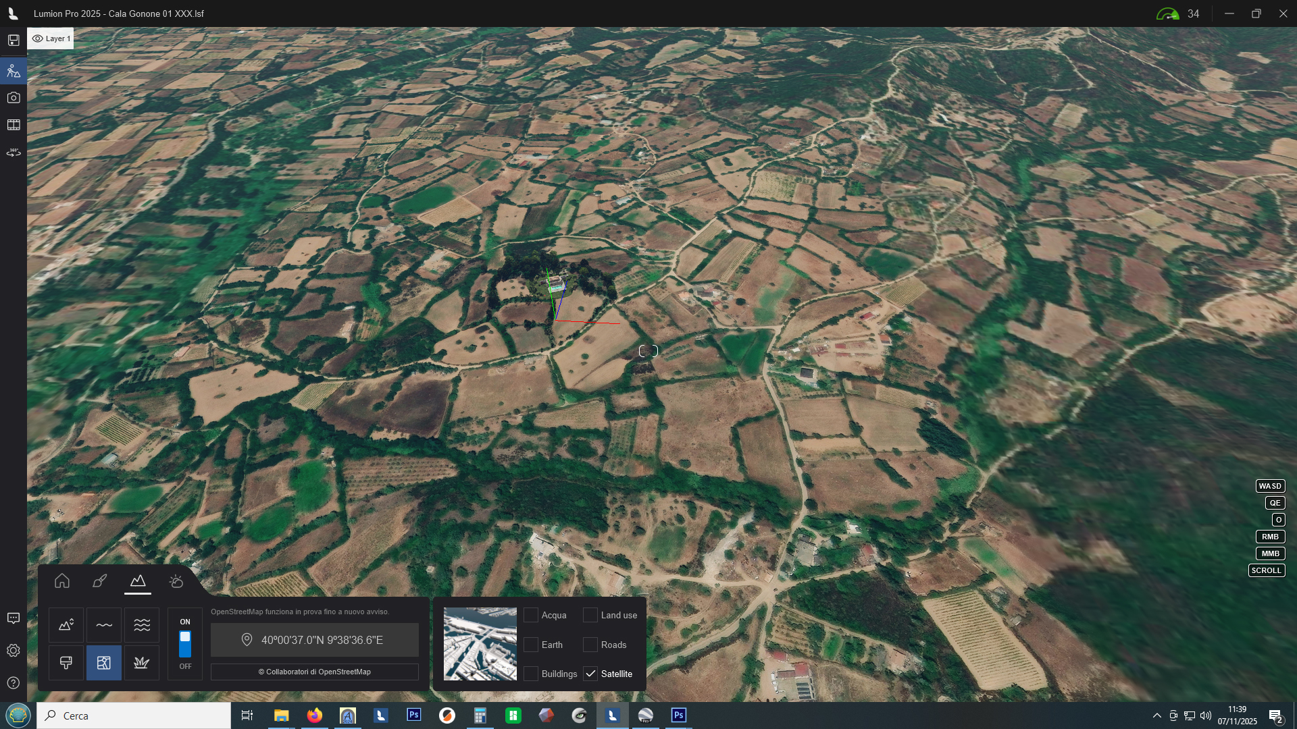Screen dimensions: 1297x729
Task: Open Movie mode filmstrip icon
Action: [14, 125]
